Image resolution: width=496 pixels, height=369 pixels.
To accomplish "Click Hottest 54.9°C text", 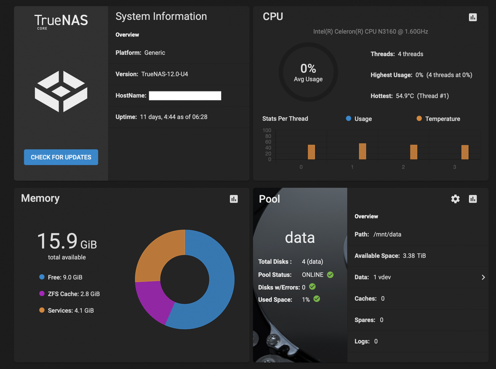I will (x=410, y=96).
